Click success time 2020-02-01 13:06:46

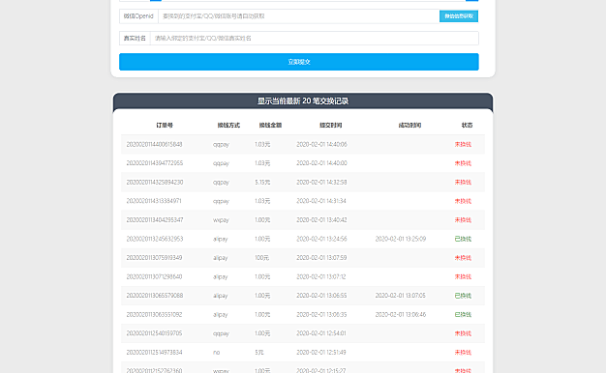[401, 314]
